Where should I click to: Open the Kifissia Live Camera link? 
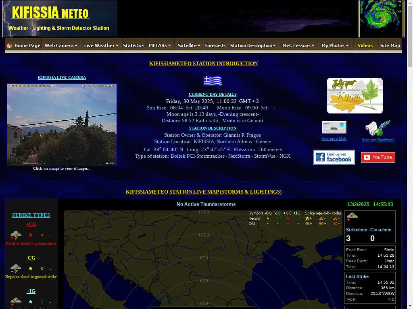62,78
